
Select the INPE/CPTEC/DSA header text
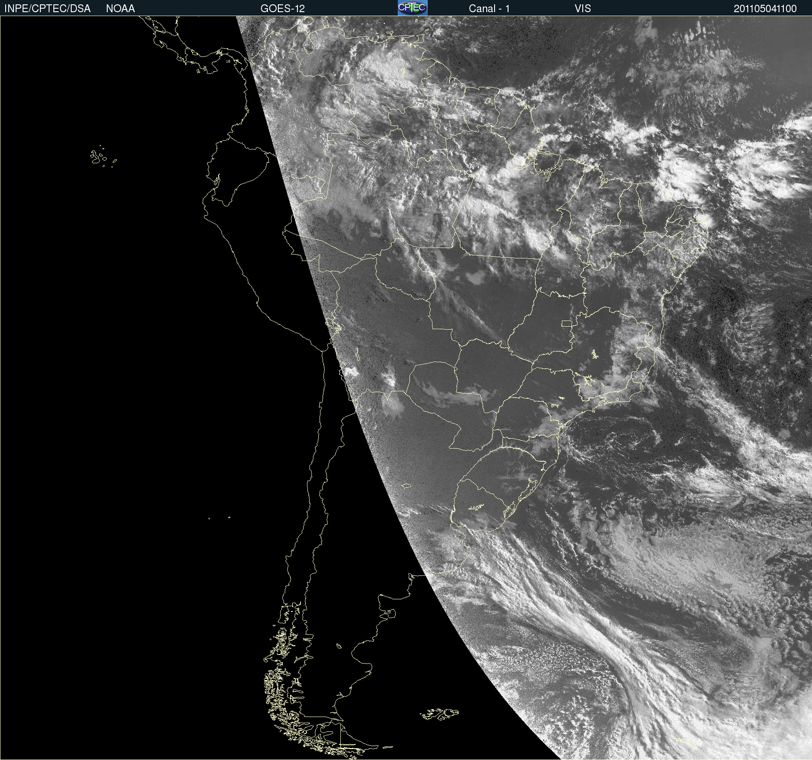(x=47, y=9)
